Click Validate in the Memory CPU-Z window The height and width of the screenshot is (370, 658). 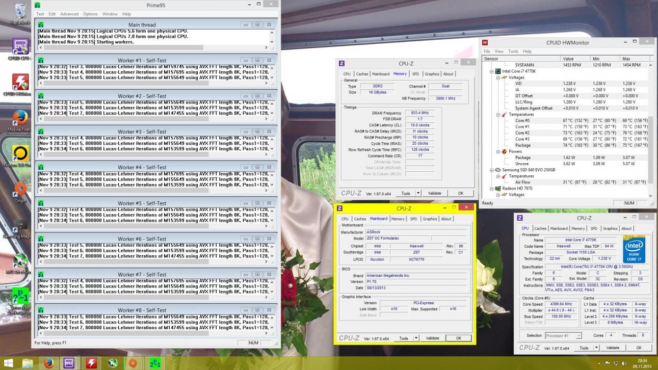[434, 193]
